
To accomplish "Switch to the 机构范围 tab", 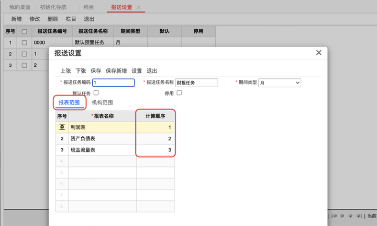I will 102,103.
